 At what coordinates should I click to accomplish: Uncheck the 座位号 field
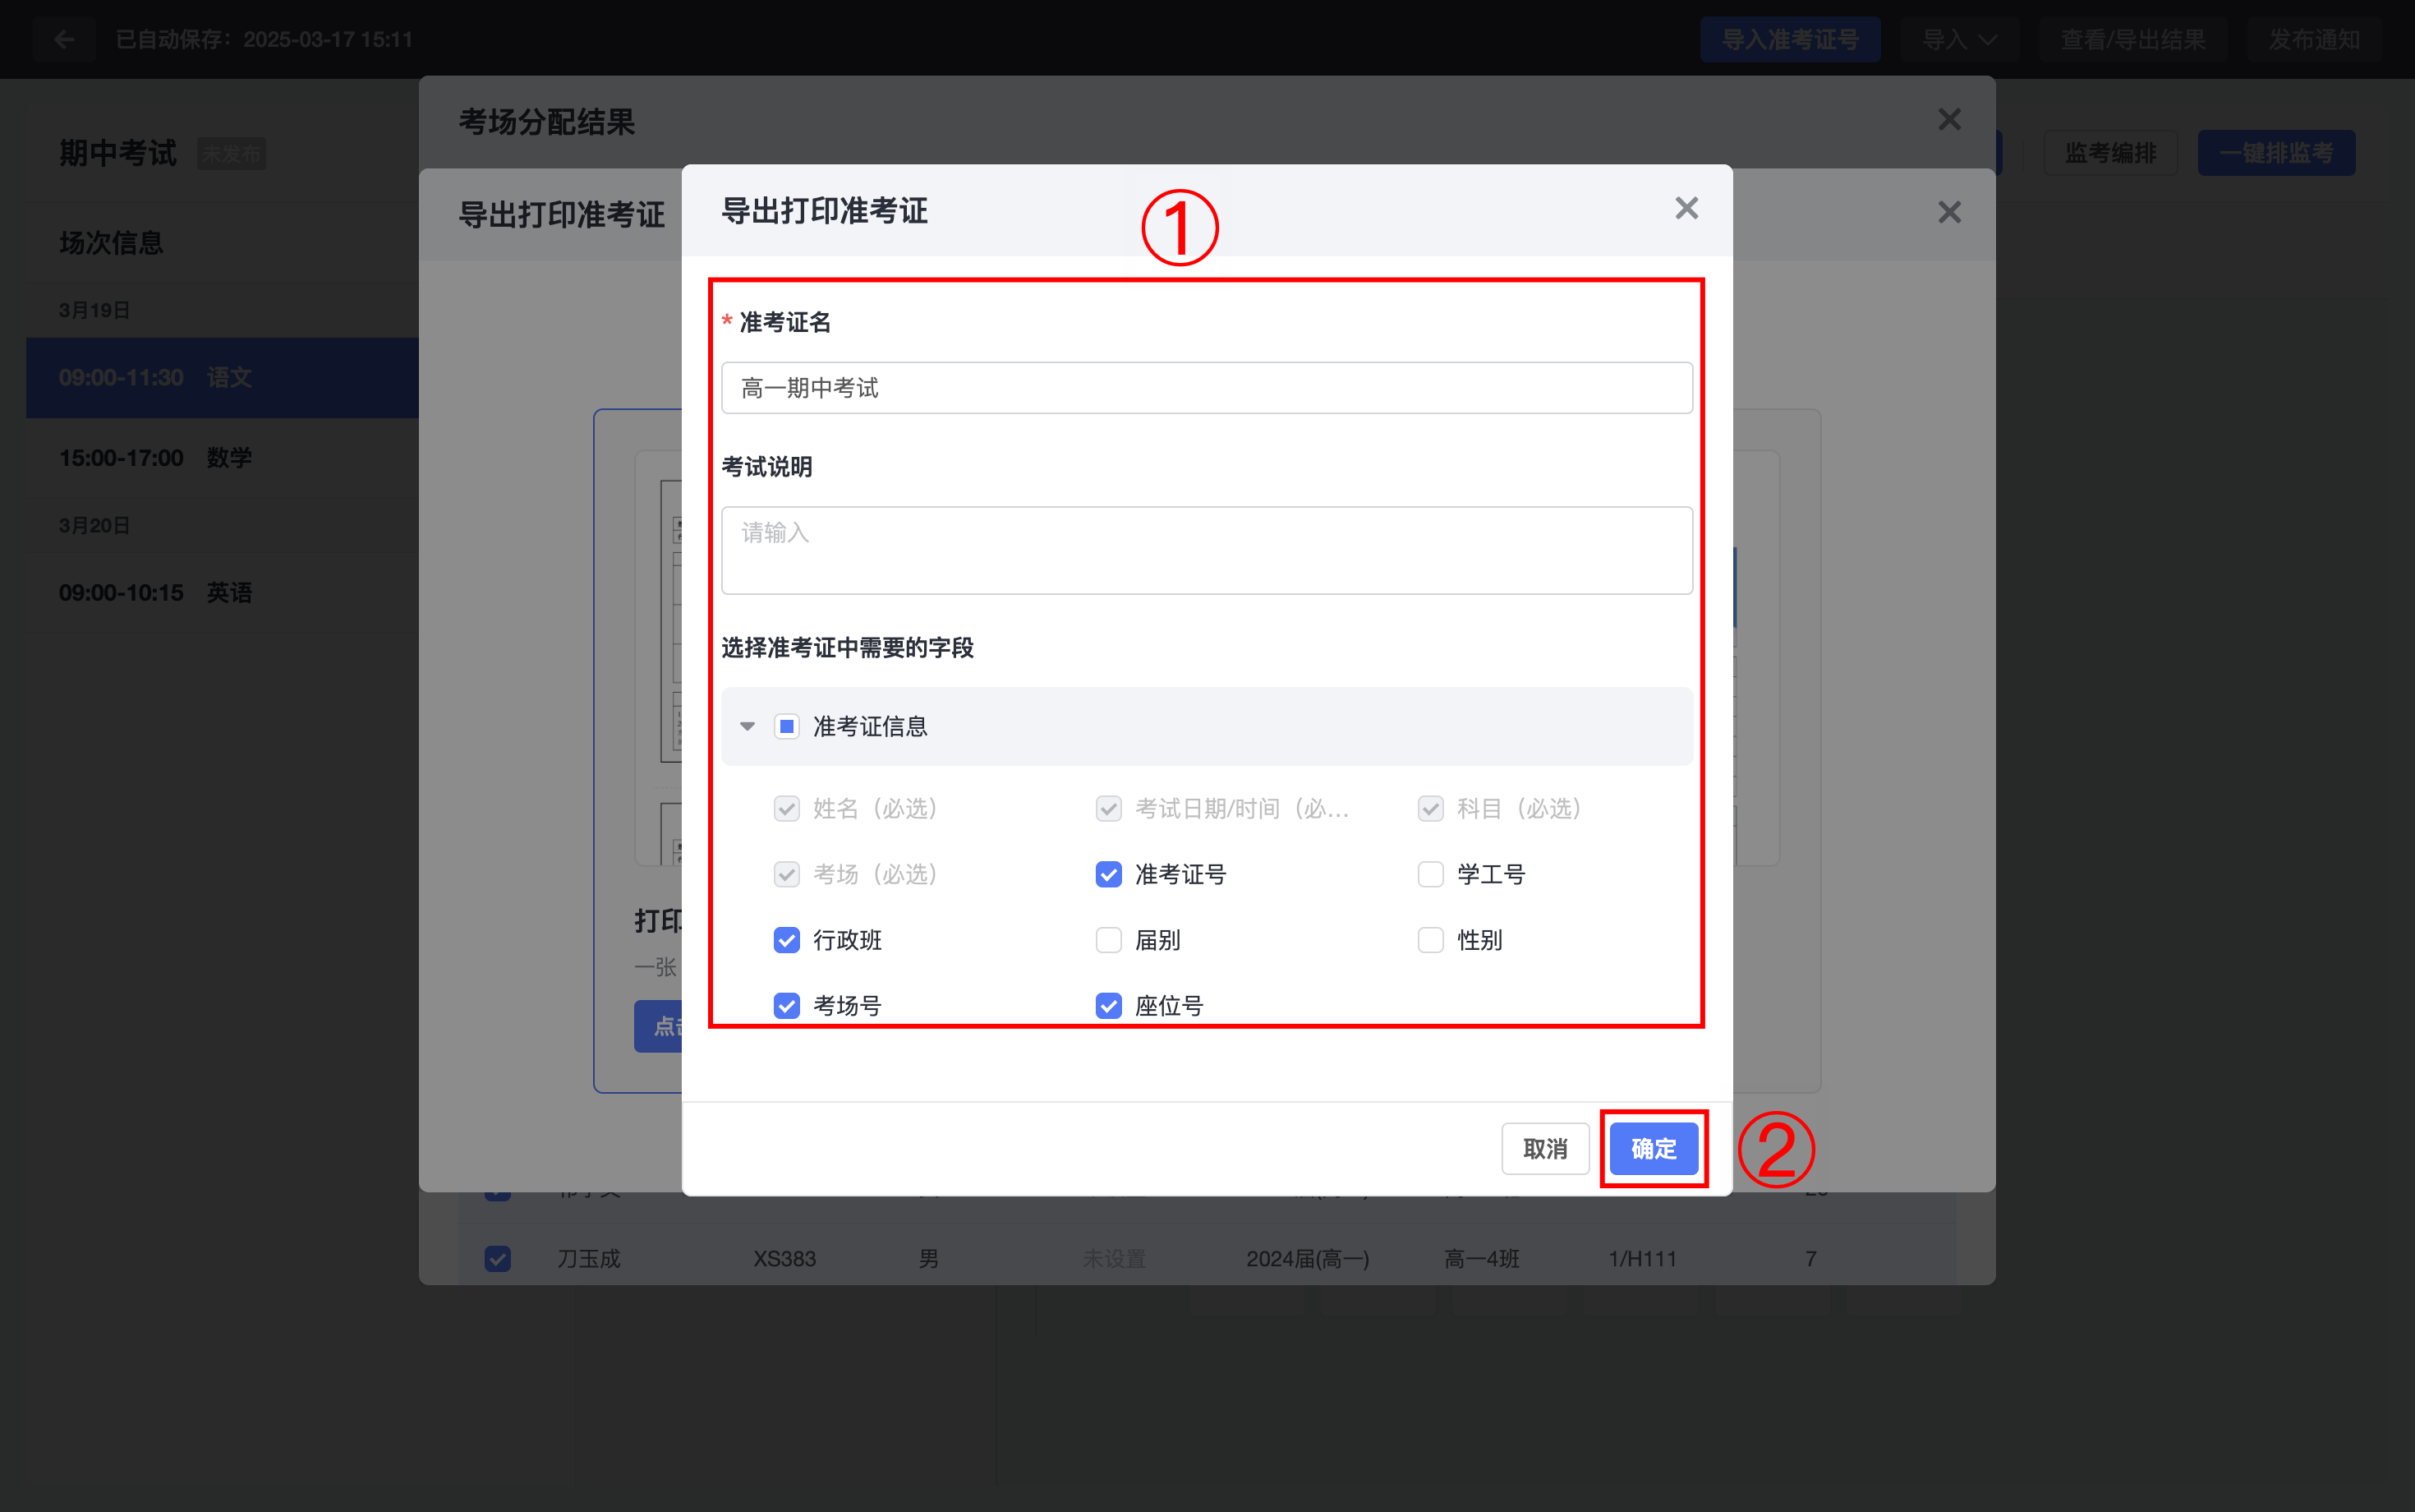coord(1109,1006)
